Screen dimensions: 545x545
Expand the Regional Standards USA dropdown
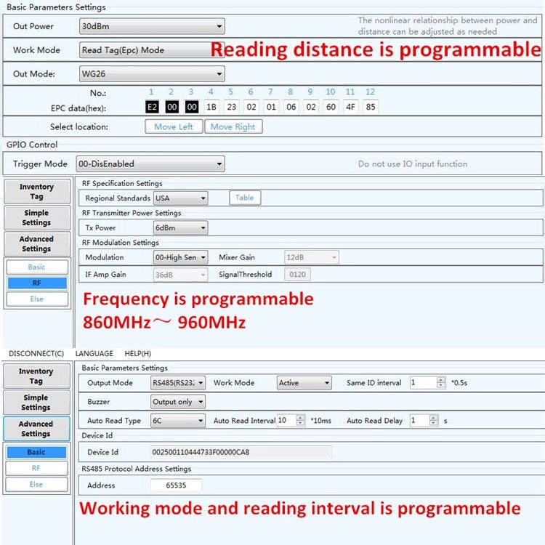pos(180,198)
